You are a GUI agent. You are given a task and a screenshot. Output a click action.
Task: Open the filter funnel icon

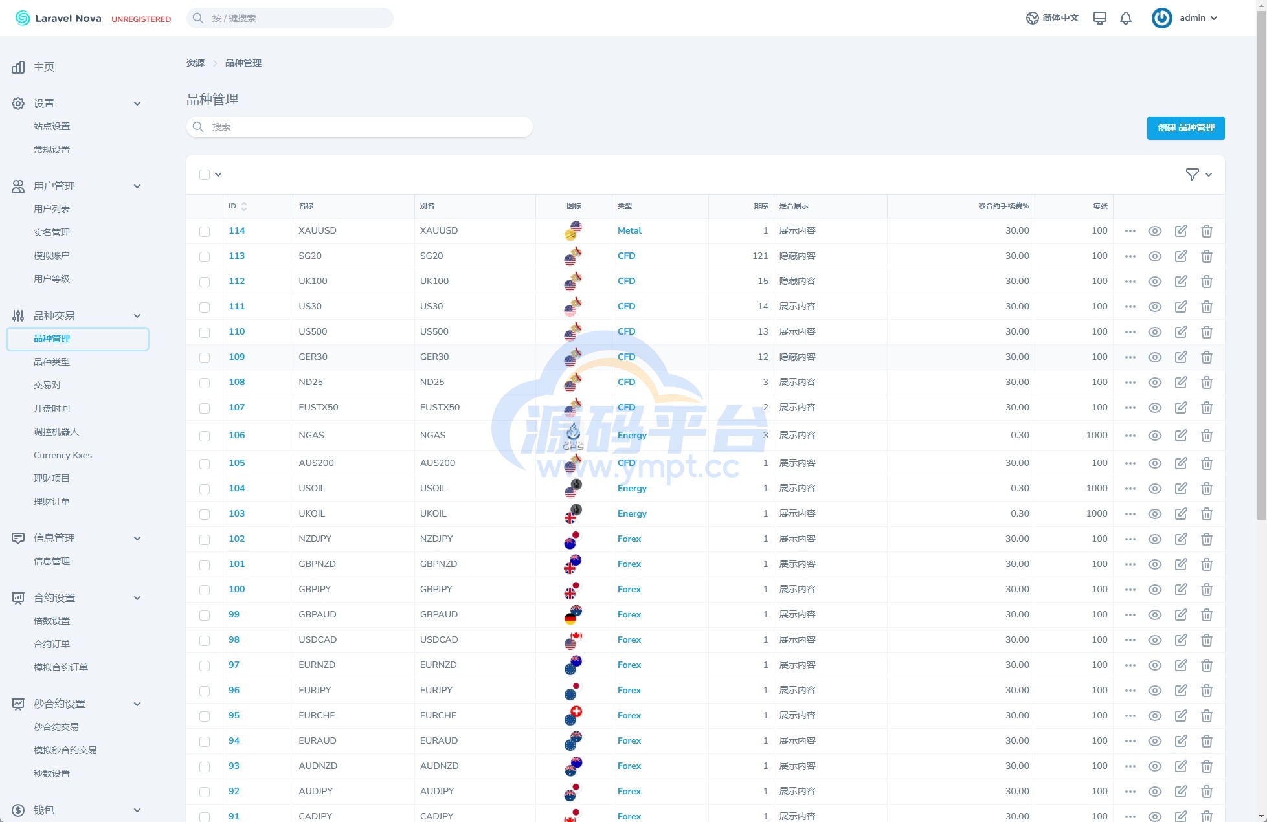tap(1192, 174)
